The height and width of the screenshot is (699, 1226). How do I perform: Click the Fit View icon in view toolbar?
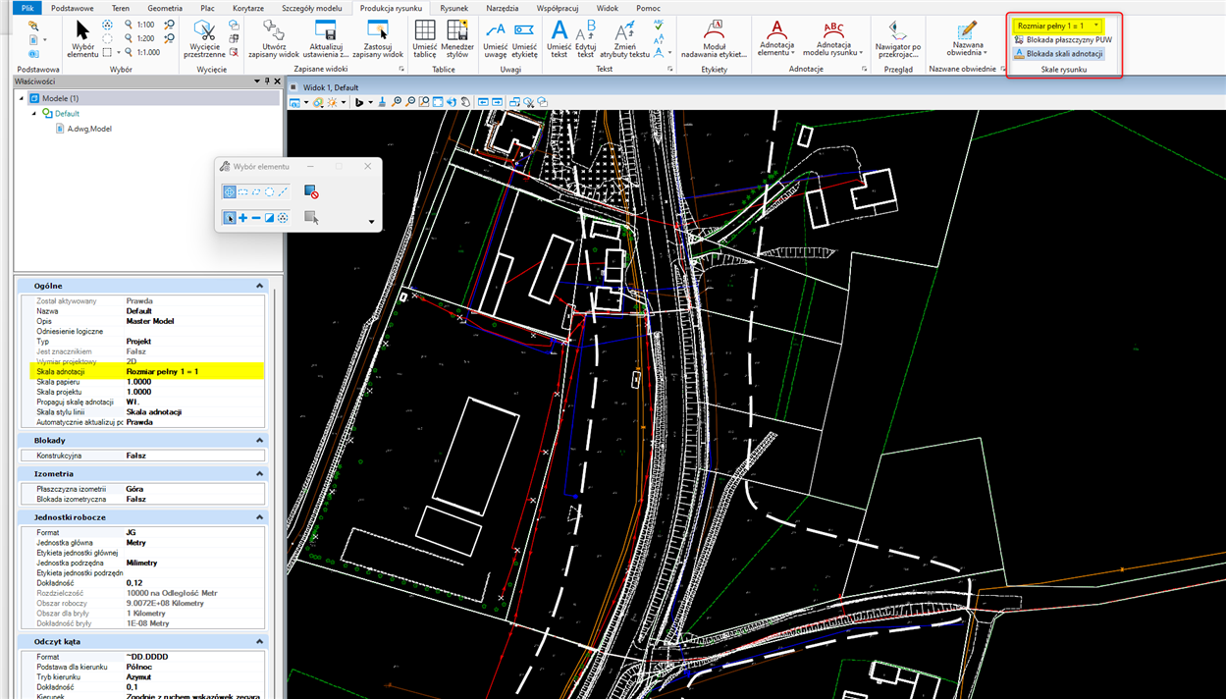(438, 102)
